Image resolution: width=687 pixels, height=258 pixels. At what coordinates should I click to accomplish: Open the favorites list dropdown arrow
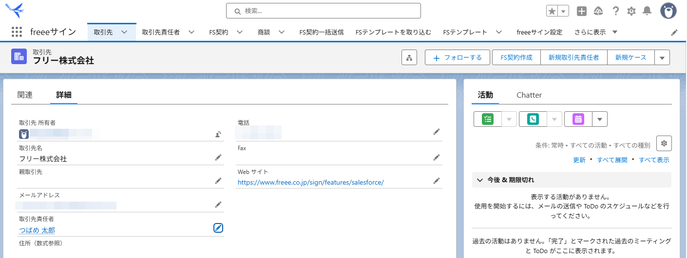pos(564,11)
